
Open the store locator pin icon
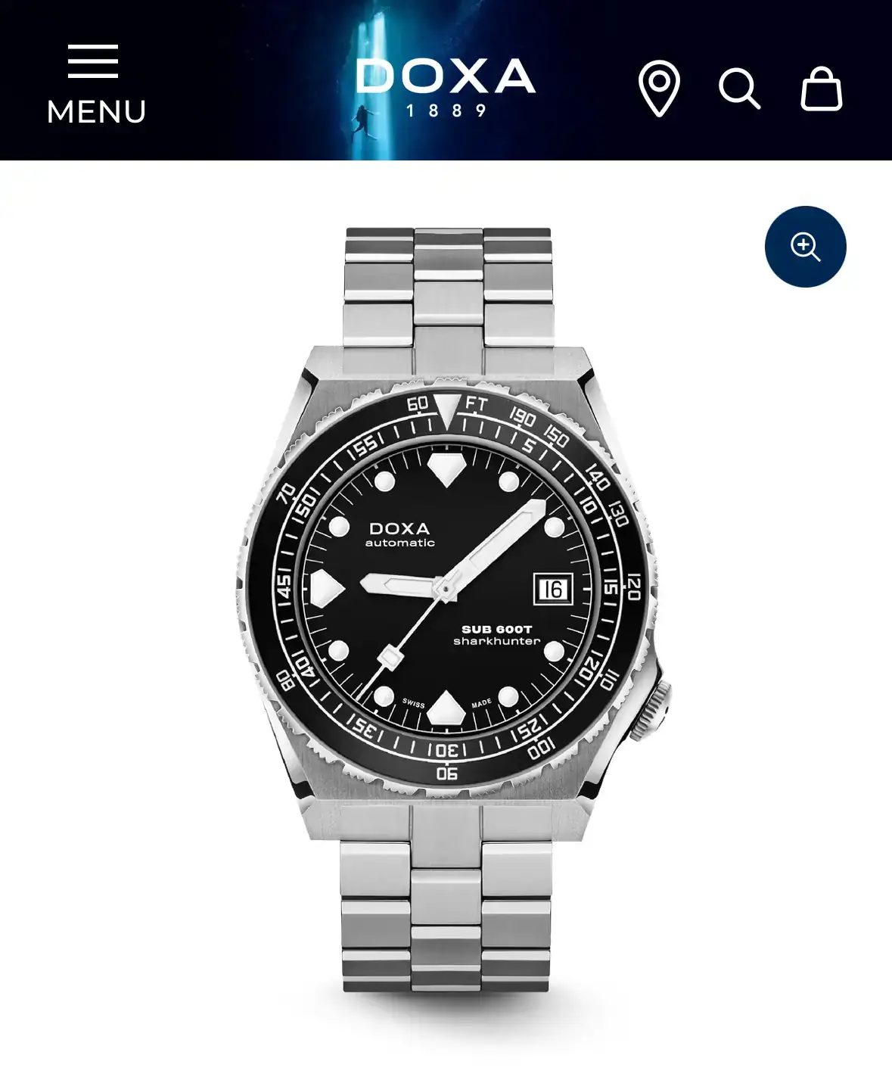(659, 89)
